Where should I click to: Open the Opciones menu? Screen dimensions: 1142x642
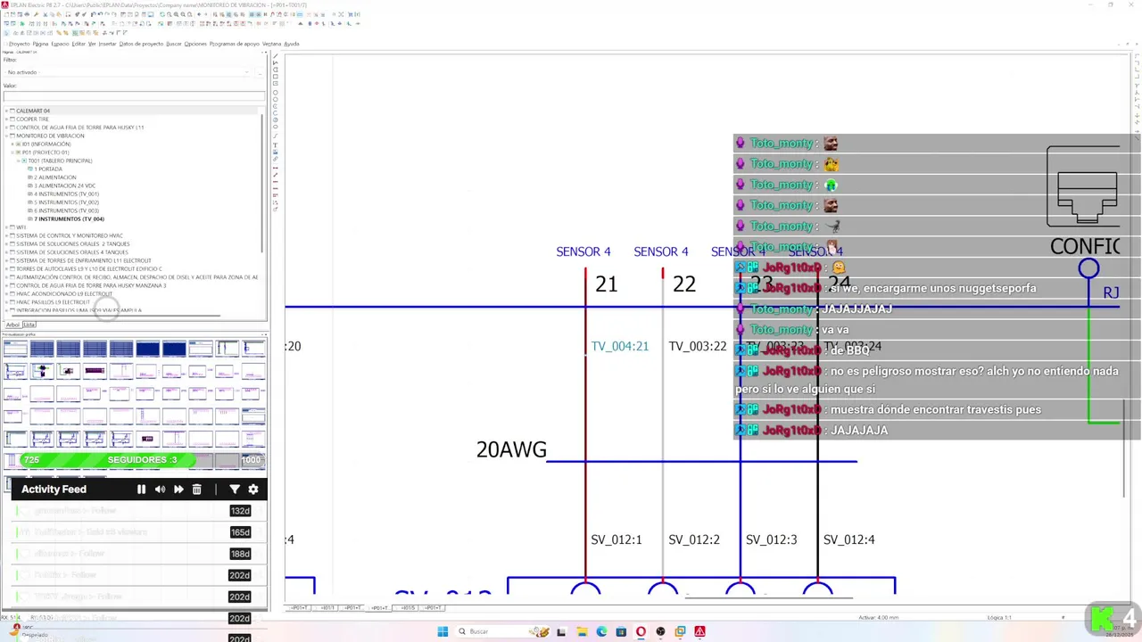[195, 44]
